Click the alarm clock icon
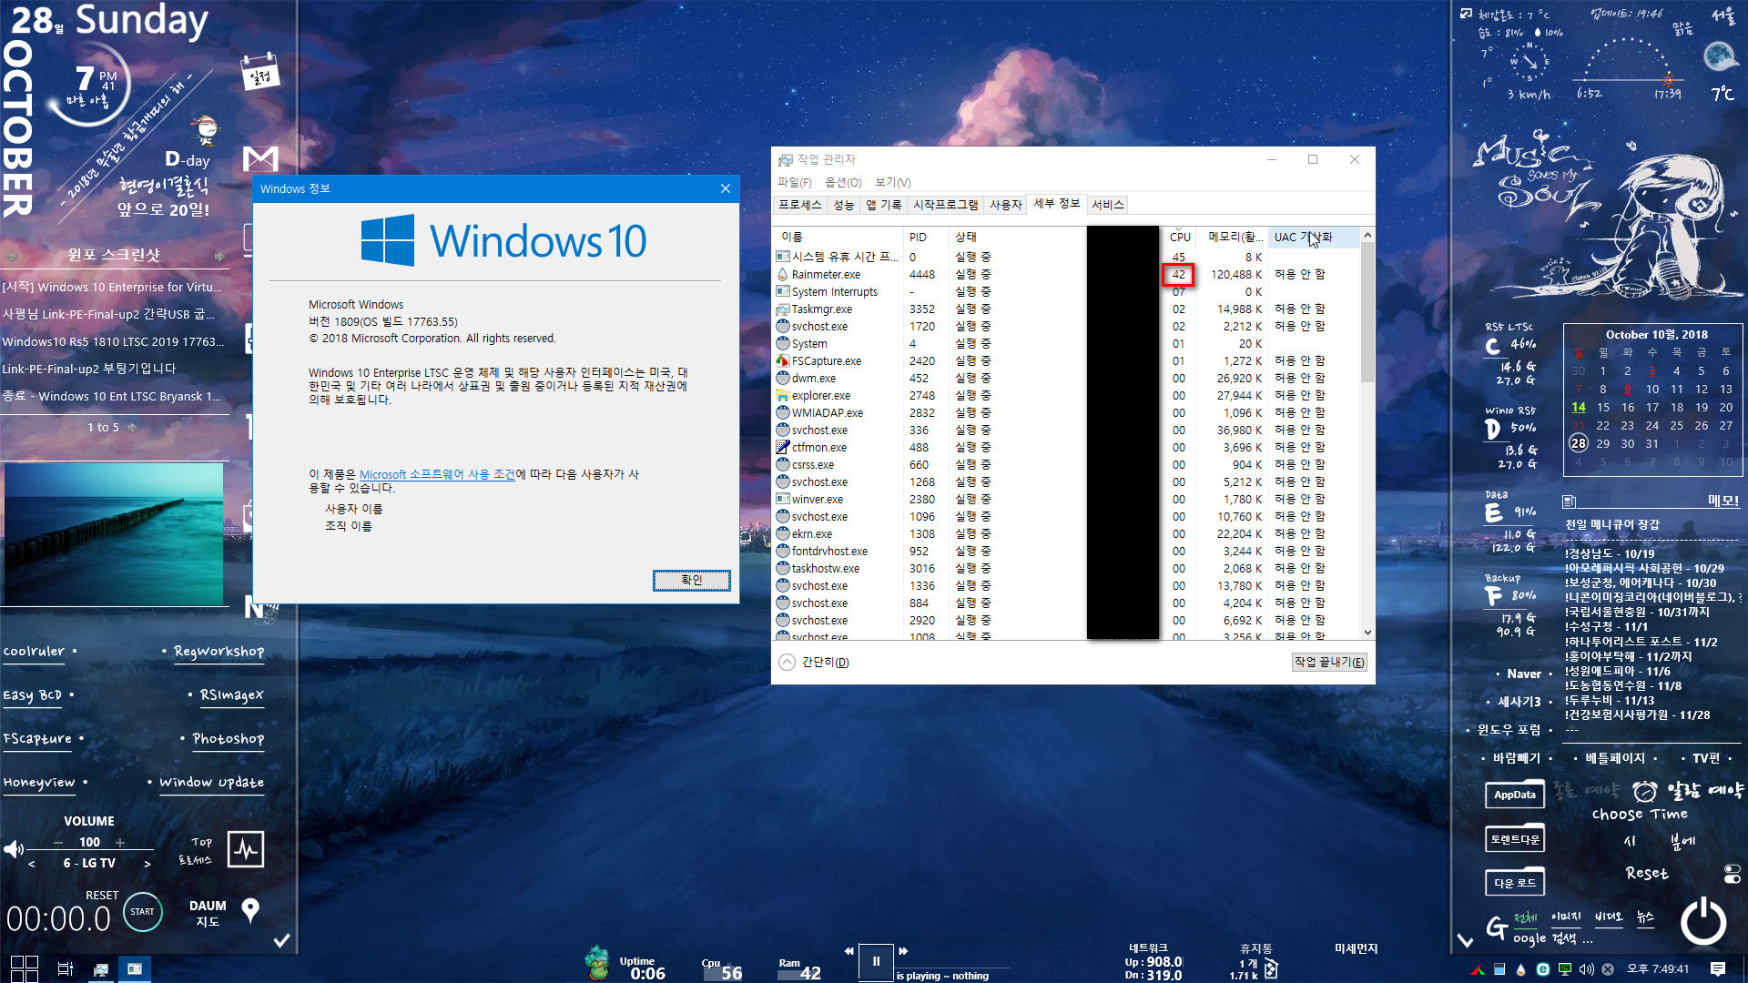 click(x=1644, y=790)
